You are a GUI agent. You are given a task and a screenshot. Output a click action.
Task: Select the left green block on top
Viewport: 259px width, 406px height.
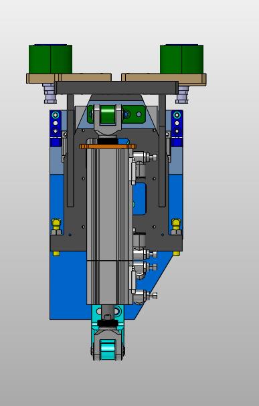tap(50, 59)
